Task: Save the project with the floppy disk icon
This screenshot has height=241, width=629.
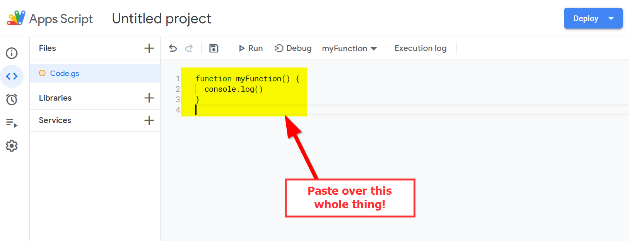Action: [214, 48]
